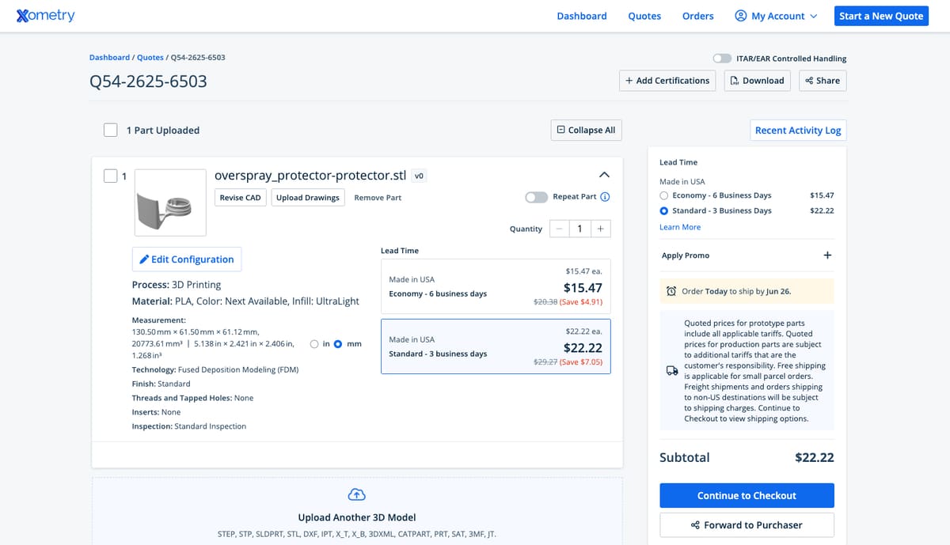The height and width of the screenshot is (545, 950).
Task: Open the Quotes nav item
Action: click(x=644, y=16)
